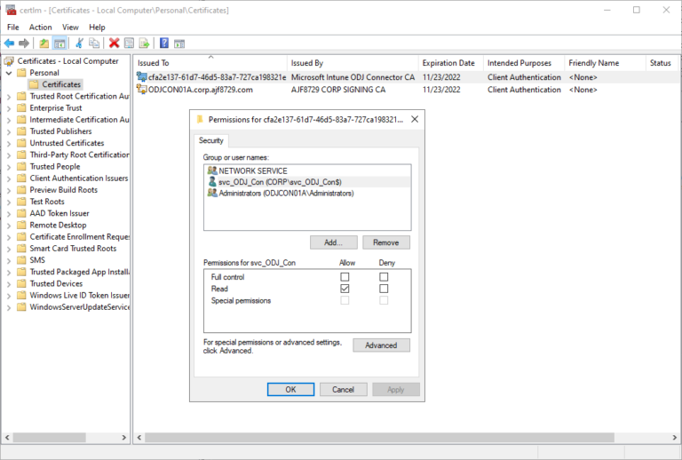Go up one level via folder icon
The height and width of the screenshot is (460, 682).
(x=44, y=43)
